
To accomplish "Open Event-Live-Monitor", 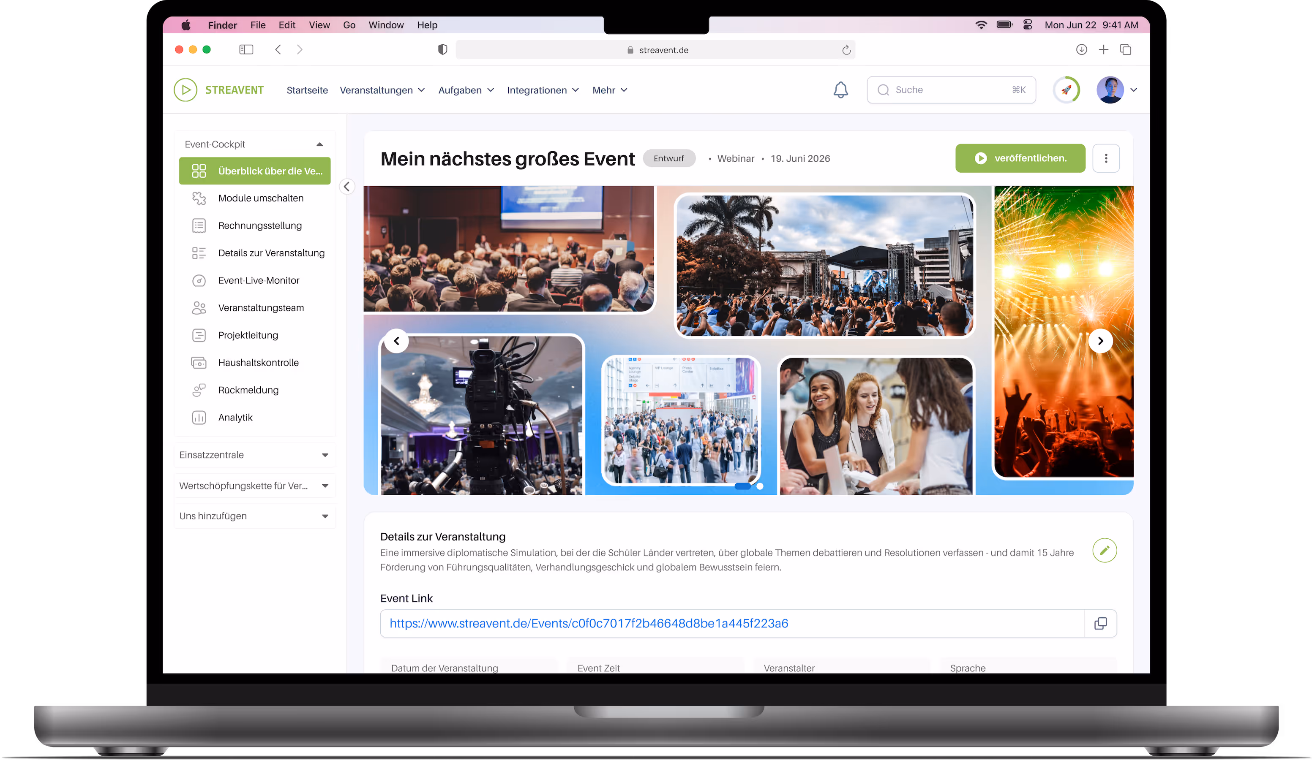I will coord(255,281).
